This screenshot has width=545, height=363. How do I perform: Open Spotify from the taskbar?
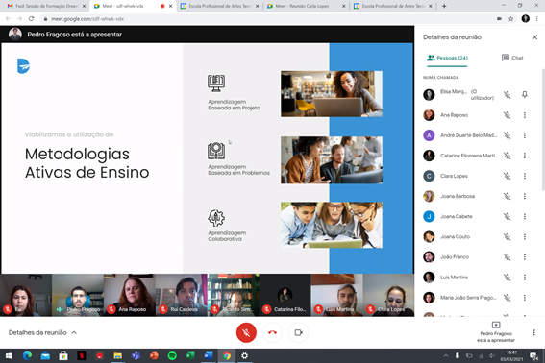[x=172, y=355]
